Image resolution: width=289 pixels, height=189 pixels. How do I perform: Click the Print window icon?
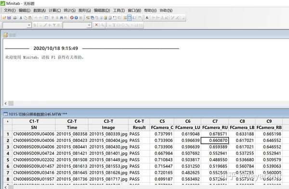click(x=15, y=18)
